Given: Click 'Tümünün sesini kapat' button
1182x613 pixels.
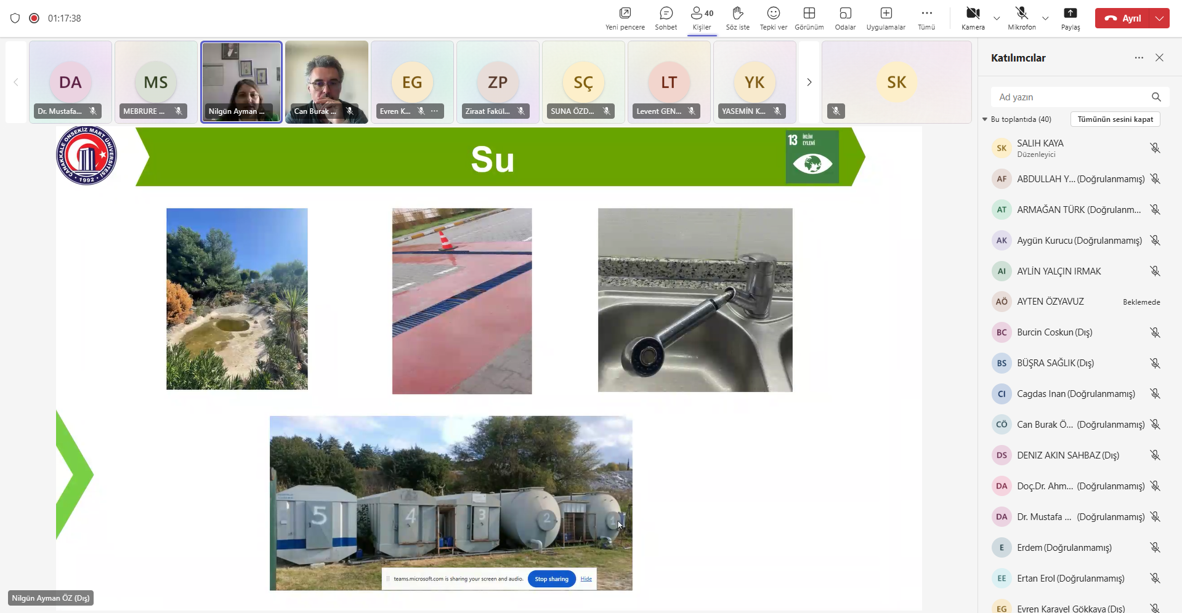Looking at the screenshot, I should point(1115,119).
